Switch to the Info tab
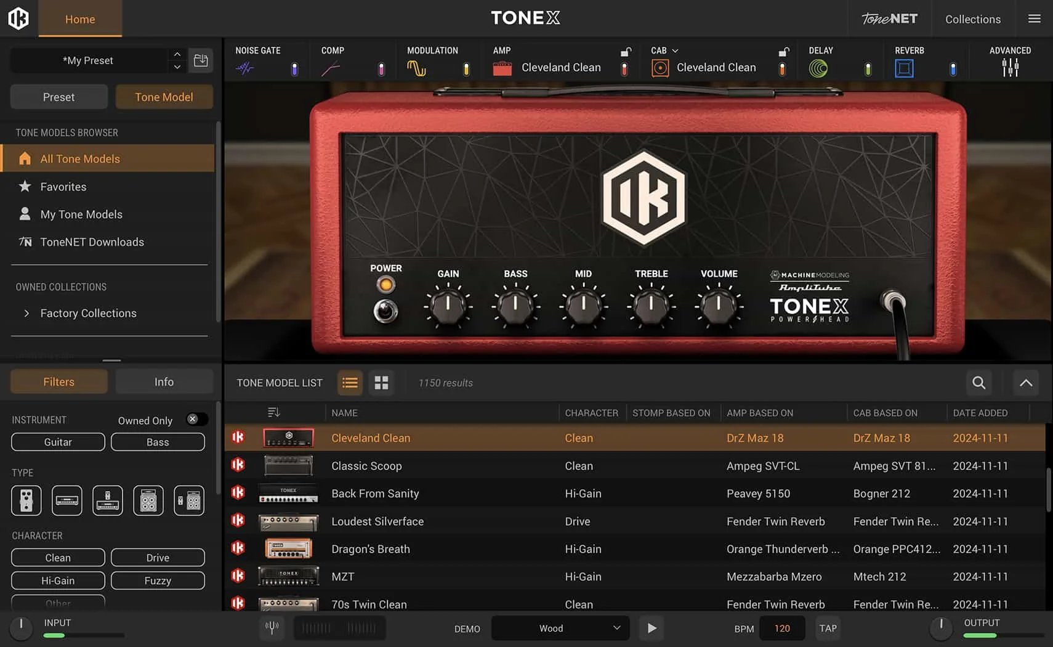Image resolution: width=1053 pixels, height=647 pixels. [x=164, y=381]
